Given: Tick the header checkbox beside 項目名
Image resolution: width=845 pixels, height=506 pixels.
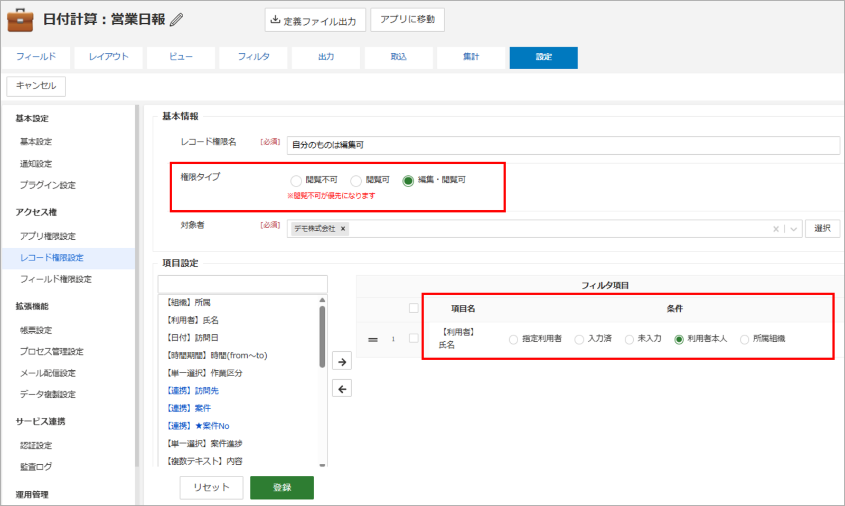Looking at the screenshot, I should (x=414, y=308).
